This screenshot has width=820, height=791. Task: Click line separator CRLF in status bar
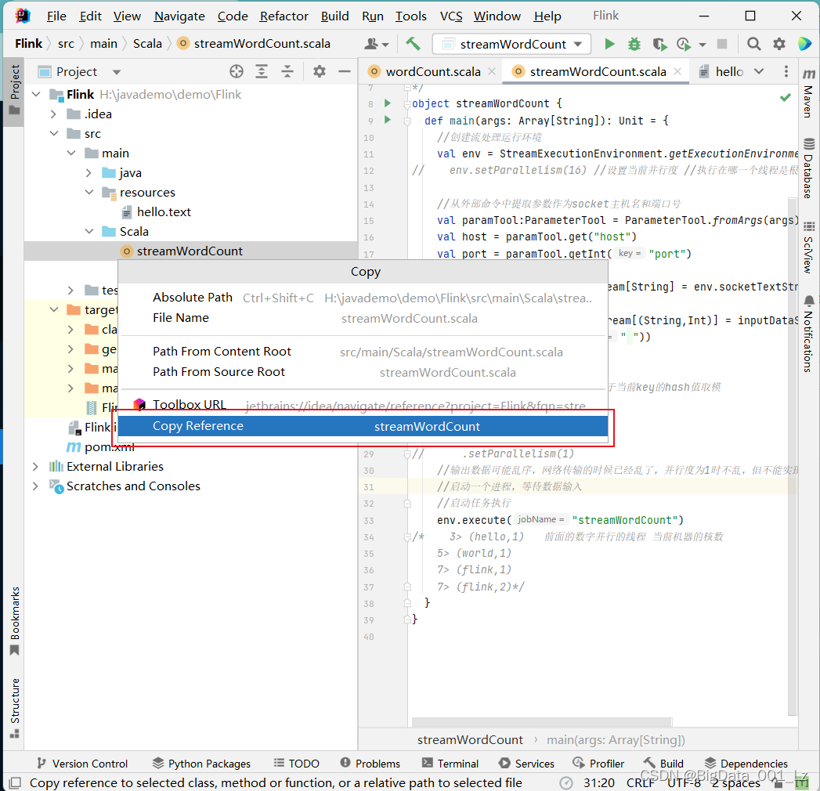pyautogui.click(x=640, y=782)
